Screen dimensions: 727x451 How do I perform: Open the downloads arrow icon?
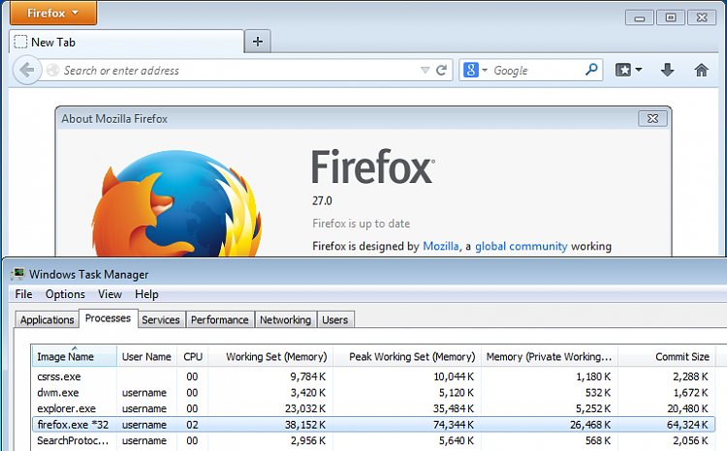667,71
